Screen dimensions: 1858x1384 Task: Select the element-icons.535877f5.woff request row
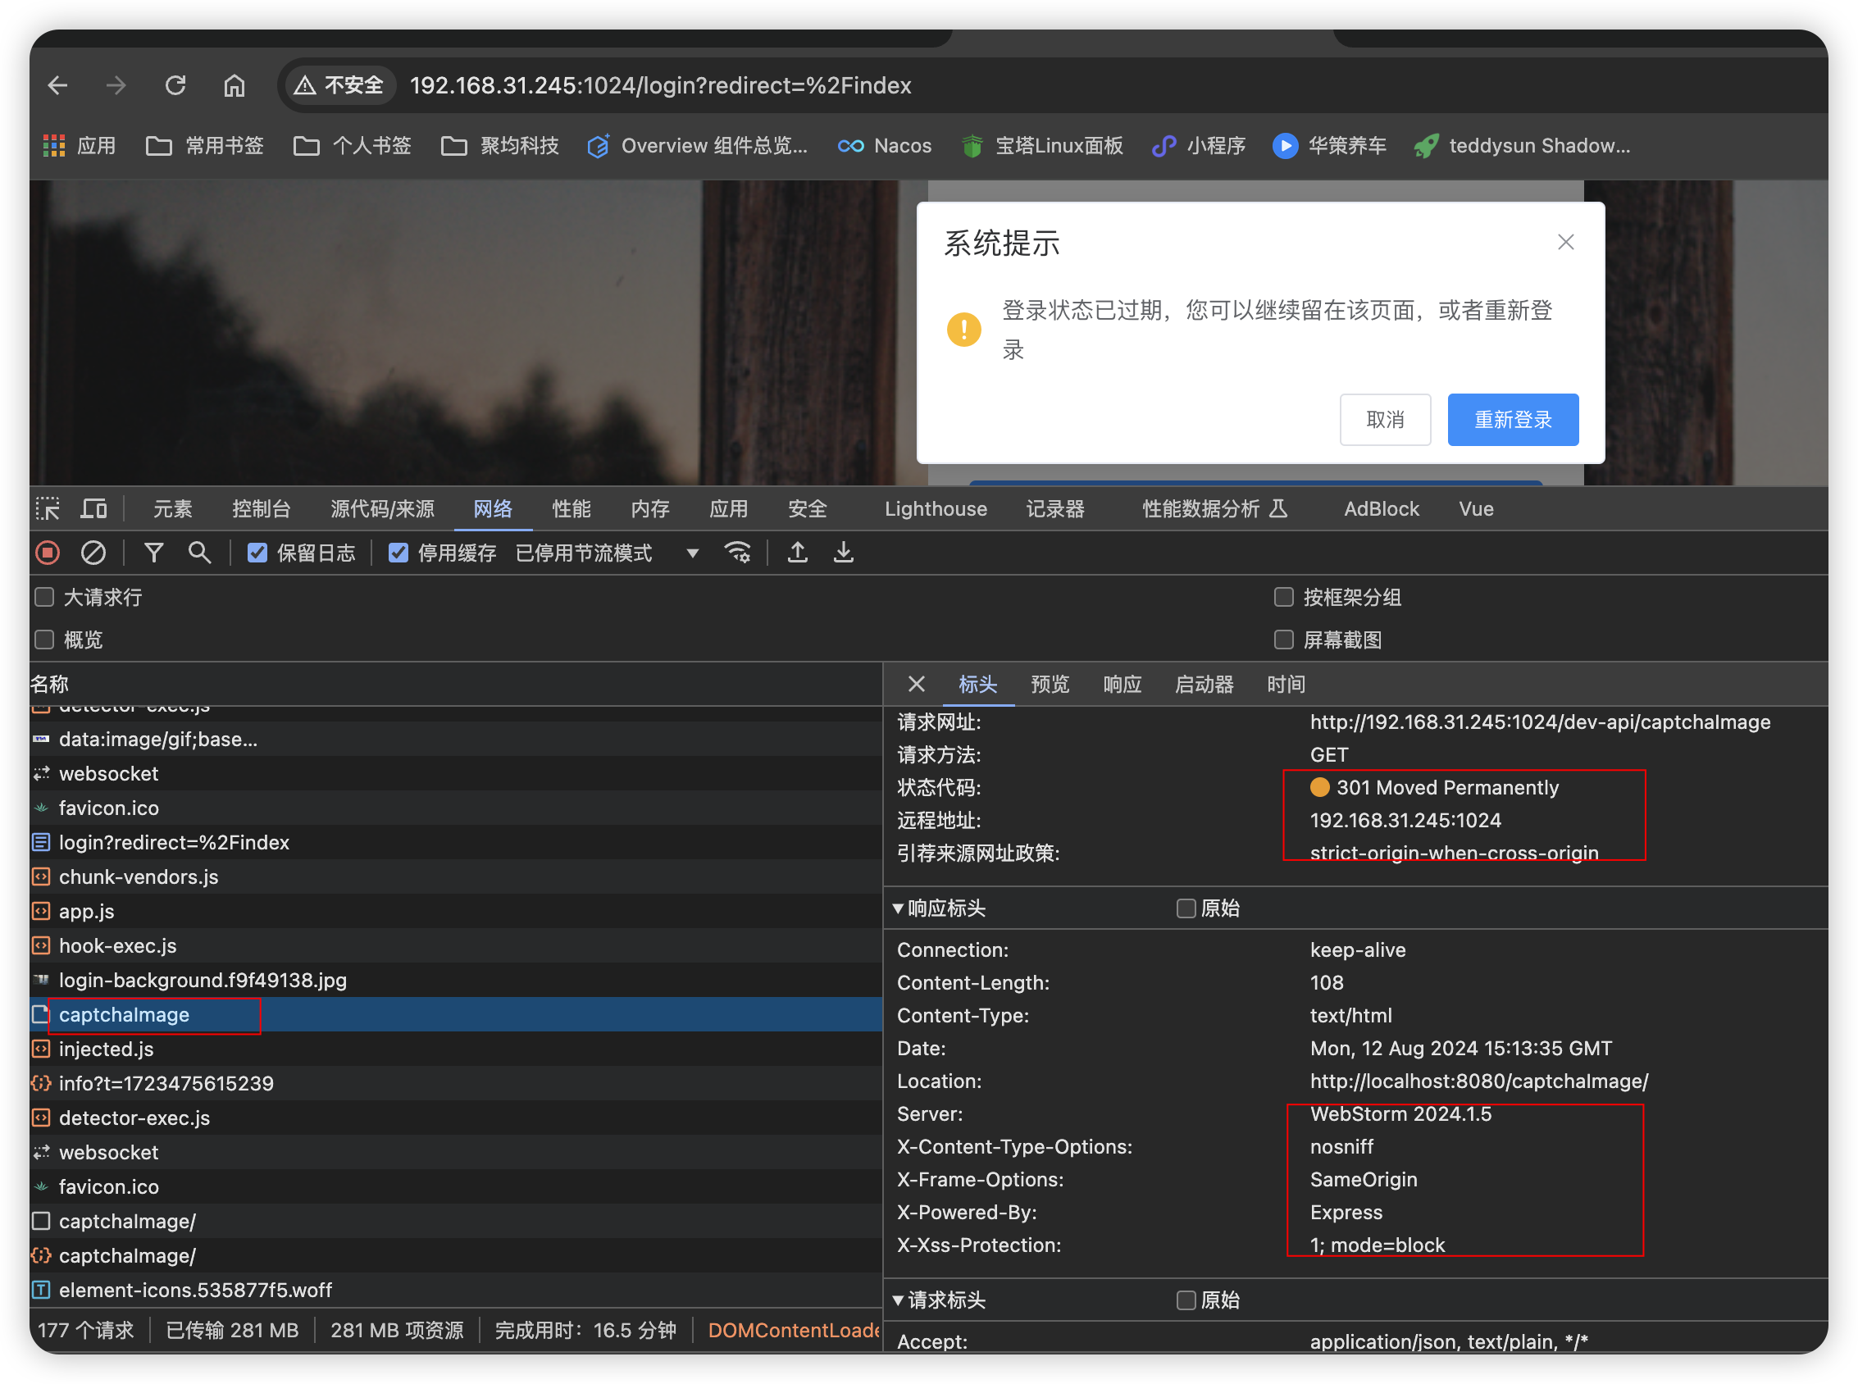pyautogui.click(x=456, y=1291)
